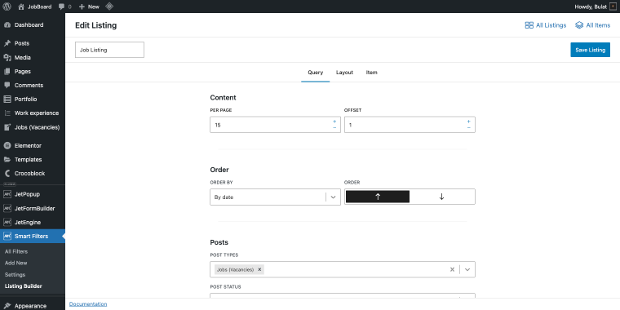Remove the Jobs (Vacancies) post type tag
Image resolution: width=620 pixels, height=310 pixels.
[x=259, y=269]
